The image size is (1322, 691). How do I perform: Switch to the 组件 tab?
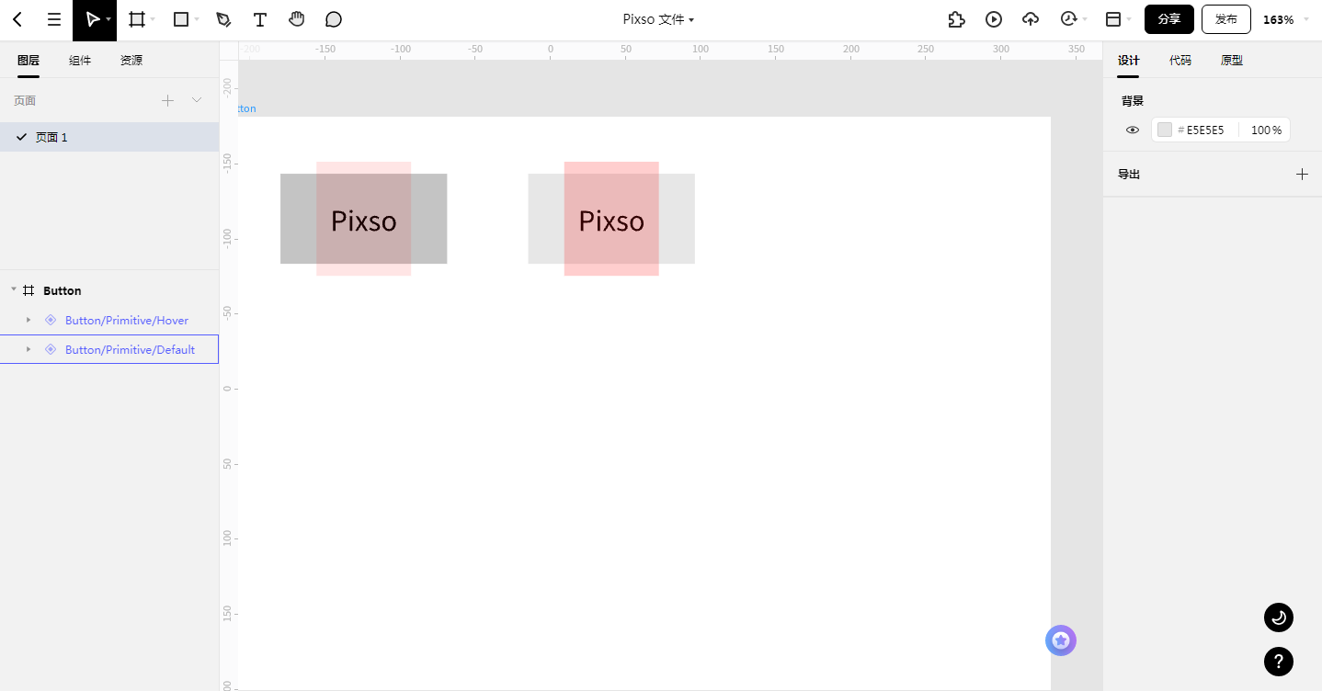(x=80, y=61)
